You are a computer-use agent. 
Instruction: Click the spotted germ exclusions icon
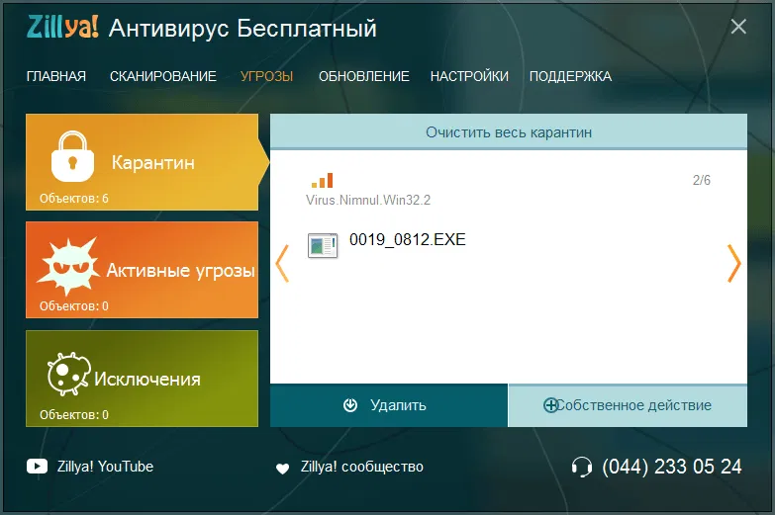[x=69, y=374]
